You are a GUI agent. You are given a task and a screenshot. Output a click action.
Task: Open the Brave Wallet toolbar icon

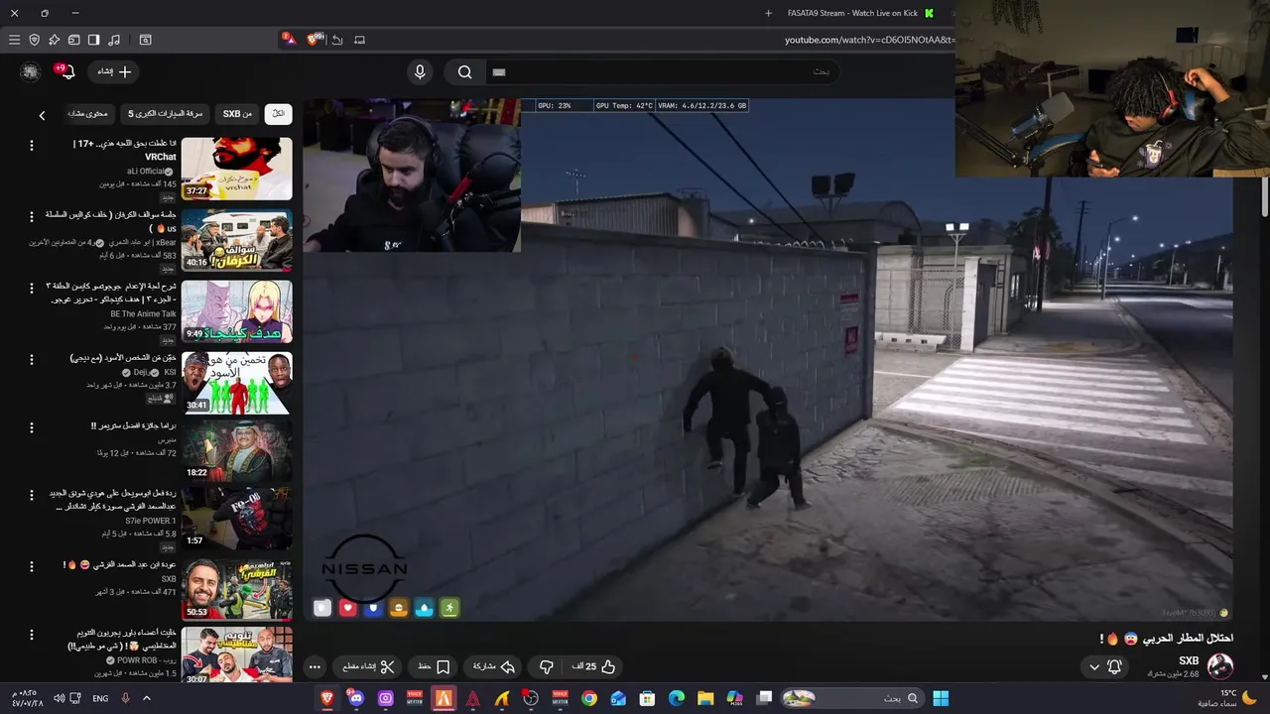coord(73,40)
